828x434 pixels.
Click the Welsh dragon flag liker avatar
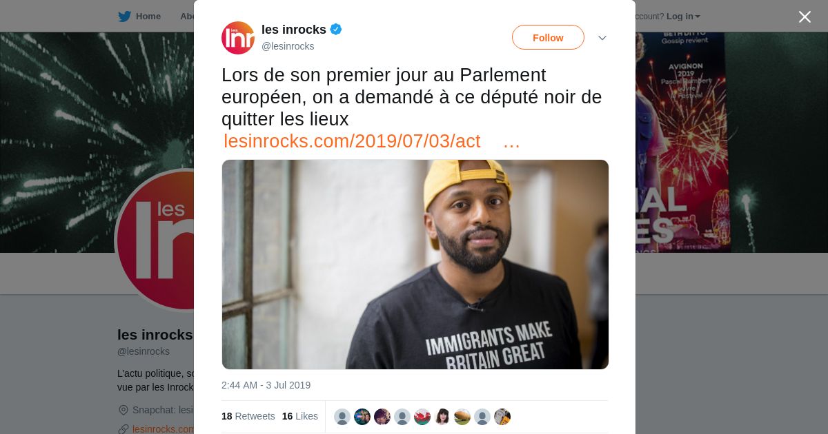pyautogui.click(x=422, y=417)
